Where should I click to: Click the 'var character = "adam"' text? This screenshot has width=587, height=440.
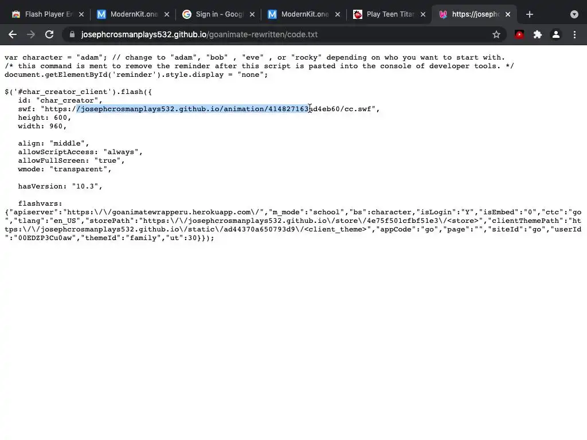(x=56, y=57)
